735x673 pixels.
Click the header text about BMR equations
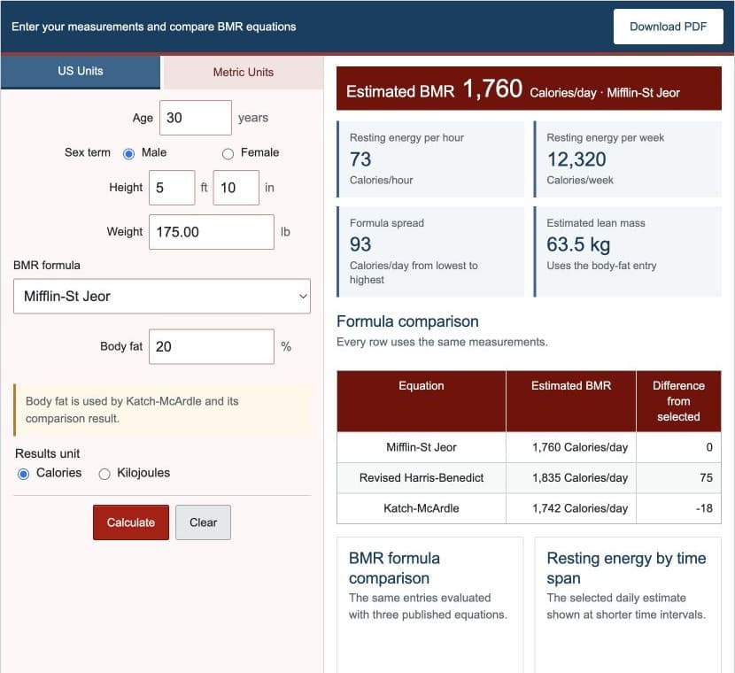[154, 27]
